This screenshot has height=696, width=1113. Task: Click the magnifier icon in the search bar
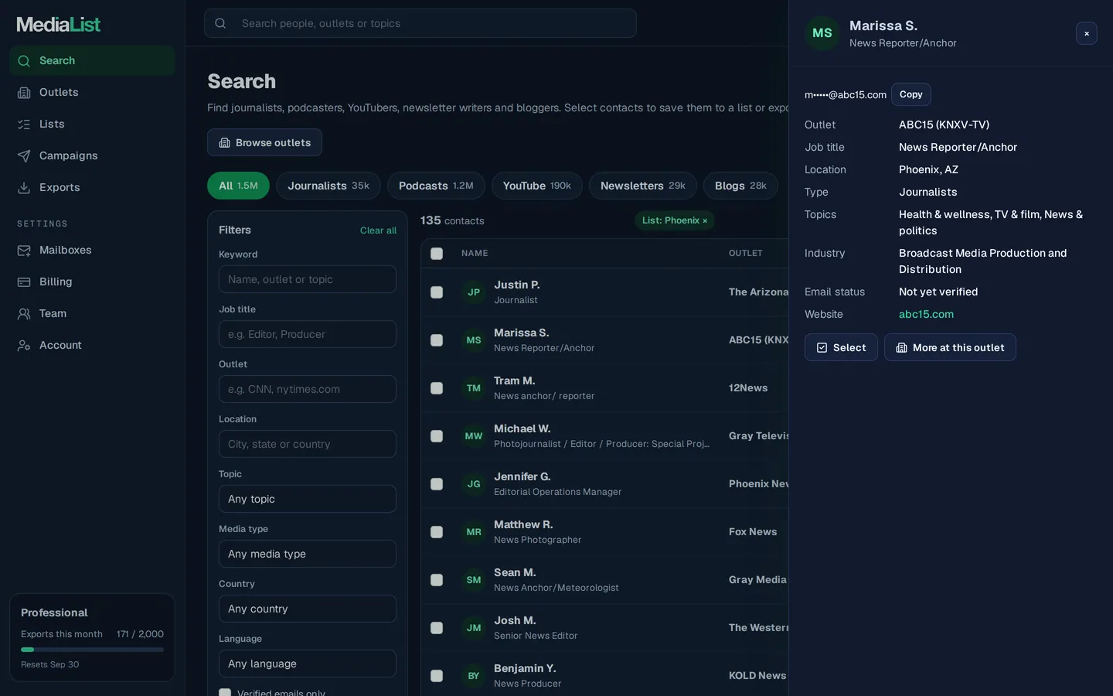220,23
